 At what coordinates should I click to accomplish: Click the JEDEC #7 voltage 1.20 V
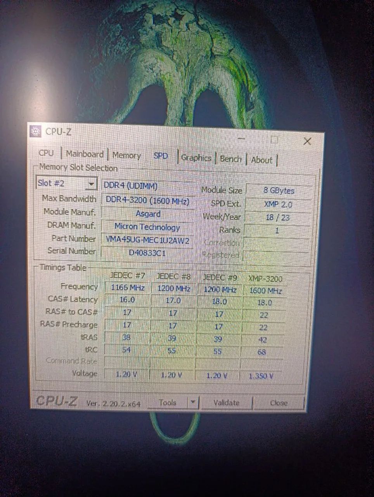[x=126, y=375]
